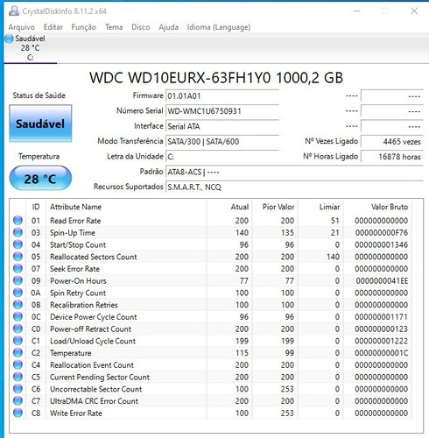This screenshot has width=429, height=438.
Task: Select the Write Error Rate attribute name
Action: pyautogui.click(x=76, y=413)
